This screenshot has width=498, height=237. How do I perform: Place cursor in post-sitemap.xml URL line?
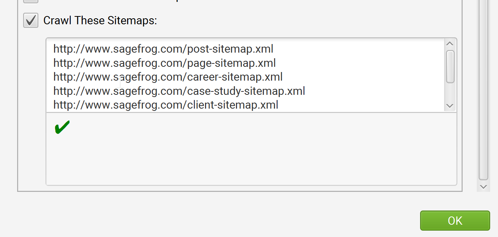163,49
